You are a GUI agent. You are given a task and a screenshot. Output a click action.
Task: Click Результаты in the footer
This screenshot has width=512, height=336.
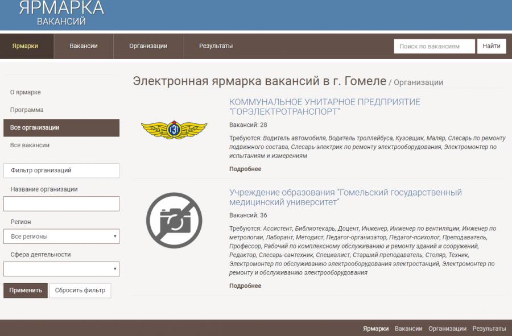point(489,329)
